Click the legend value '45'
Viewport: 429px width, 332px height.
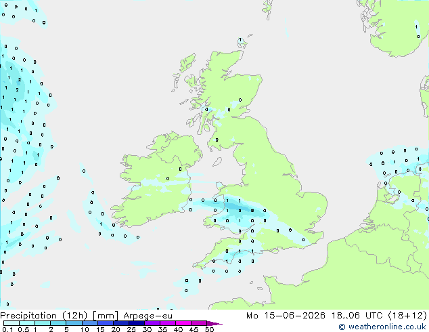pyautogui.click(x=194, y=329)
